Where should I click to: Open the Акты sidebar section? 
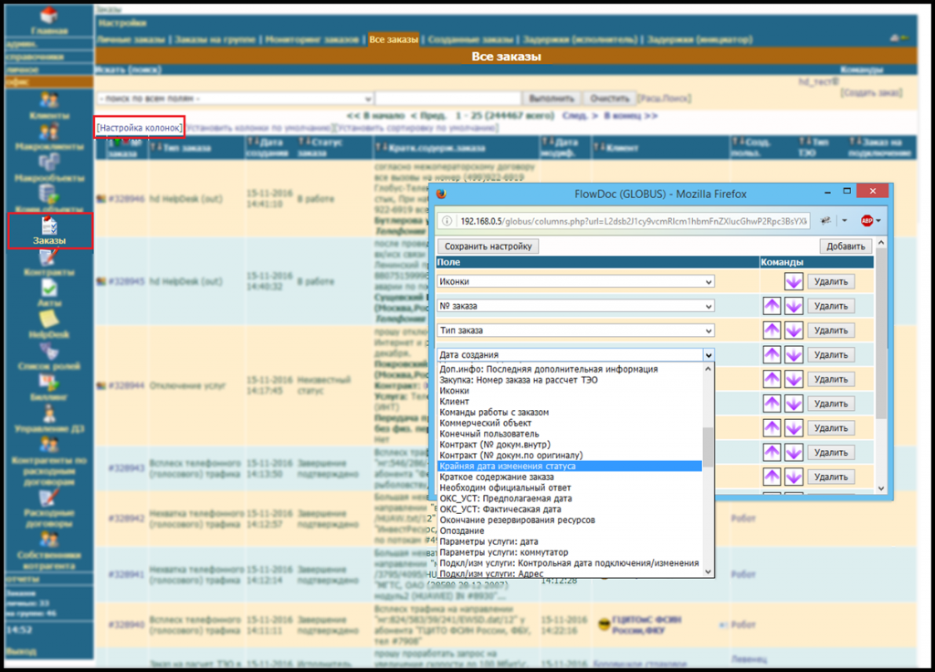tap(49, 293)
